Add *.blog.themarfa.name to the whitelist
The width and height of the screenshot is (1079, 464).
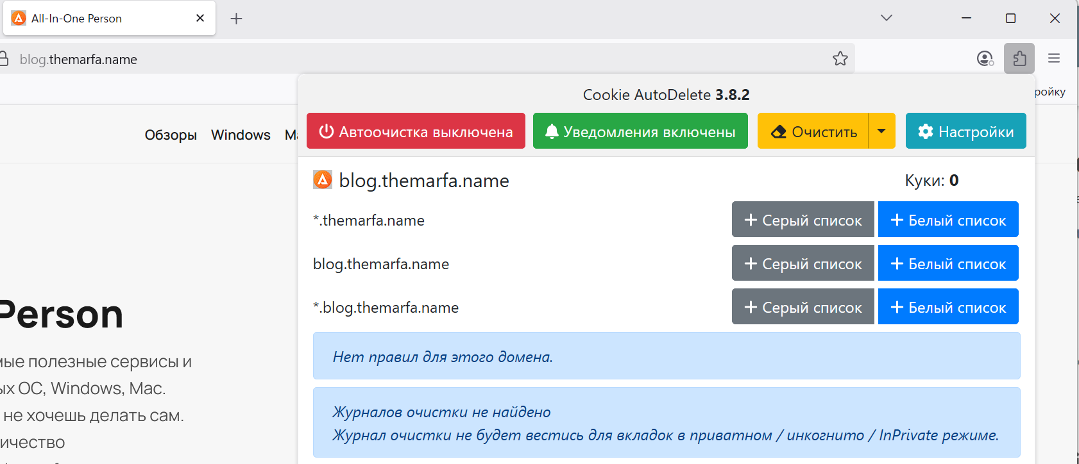[947, 307]
